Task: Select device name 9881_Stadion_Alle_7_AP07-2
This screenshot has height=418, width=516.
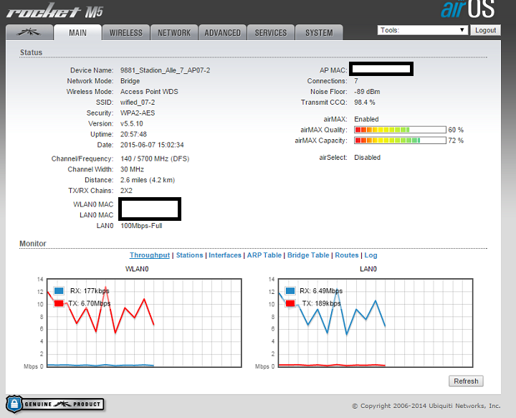Action: 166,70
